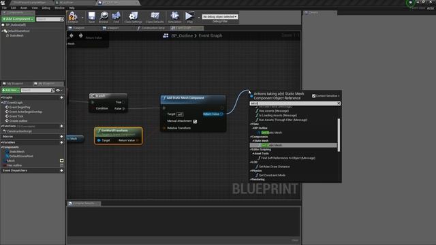The height and width of the screenshot is (245, 436).
Task: Select the highlighted Set Static Mesh action
Action: pyautogui.click(x=293, y=145)
